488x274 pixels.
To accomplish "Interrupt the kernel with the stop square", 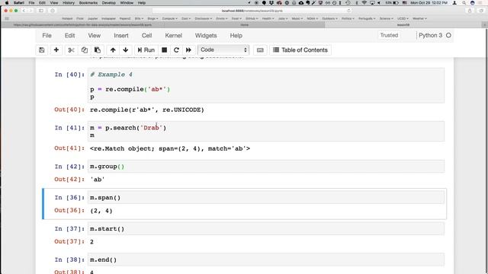I will tap(165, 50).
